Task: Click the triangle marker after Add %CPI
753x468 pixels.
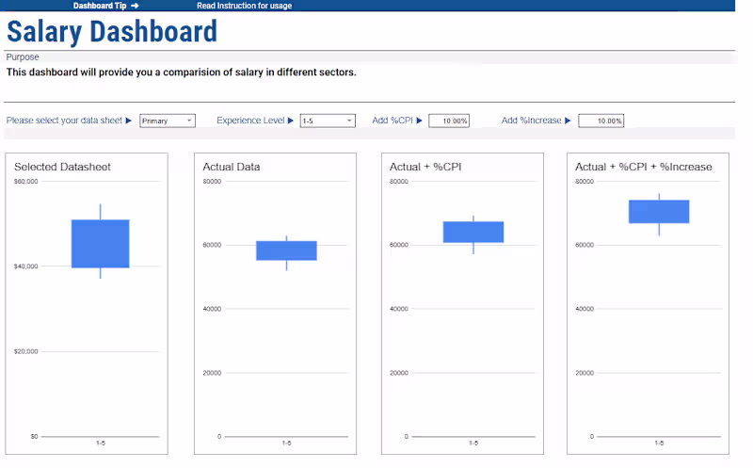Action: coord(419,121)
